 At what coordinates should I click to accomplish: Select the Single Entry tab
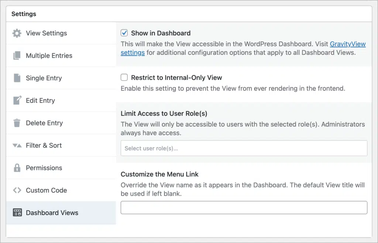(61, 78)
